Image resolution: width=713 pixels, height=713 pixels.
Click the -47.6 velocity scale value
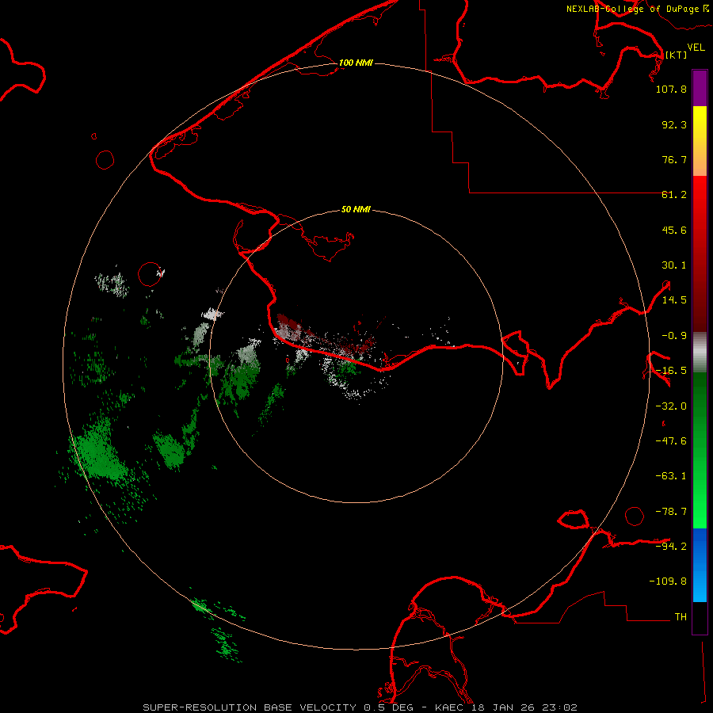pos(671,441)
